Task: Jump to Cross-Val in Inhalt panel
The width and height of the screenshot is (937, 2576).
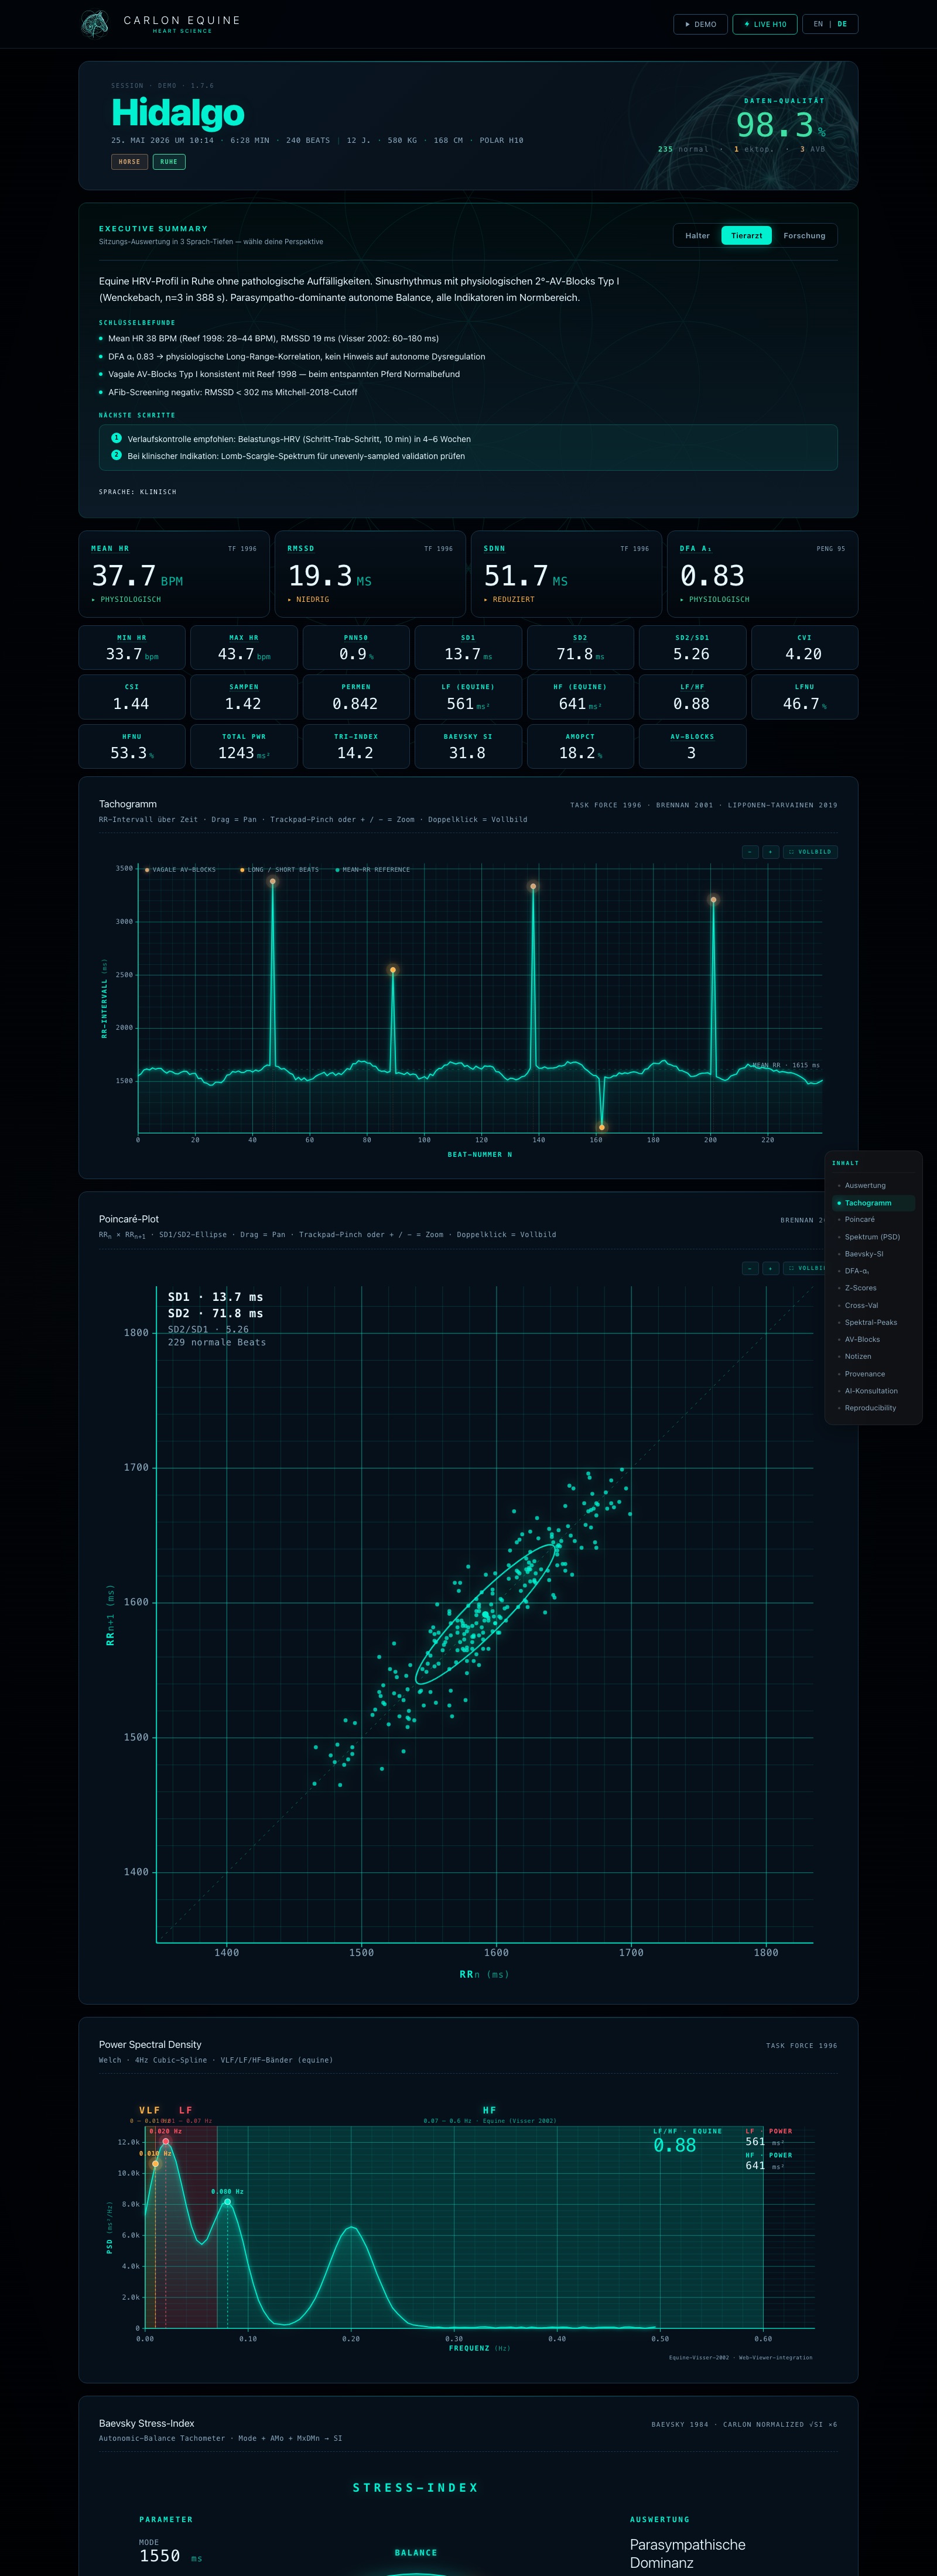Action: 874,1305
